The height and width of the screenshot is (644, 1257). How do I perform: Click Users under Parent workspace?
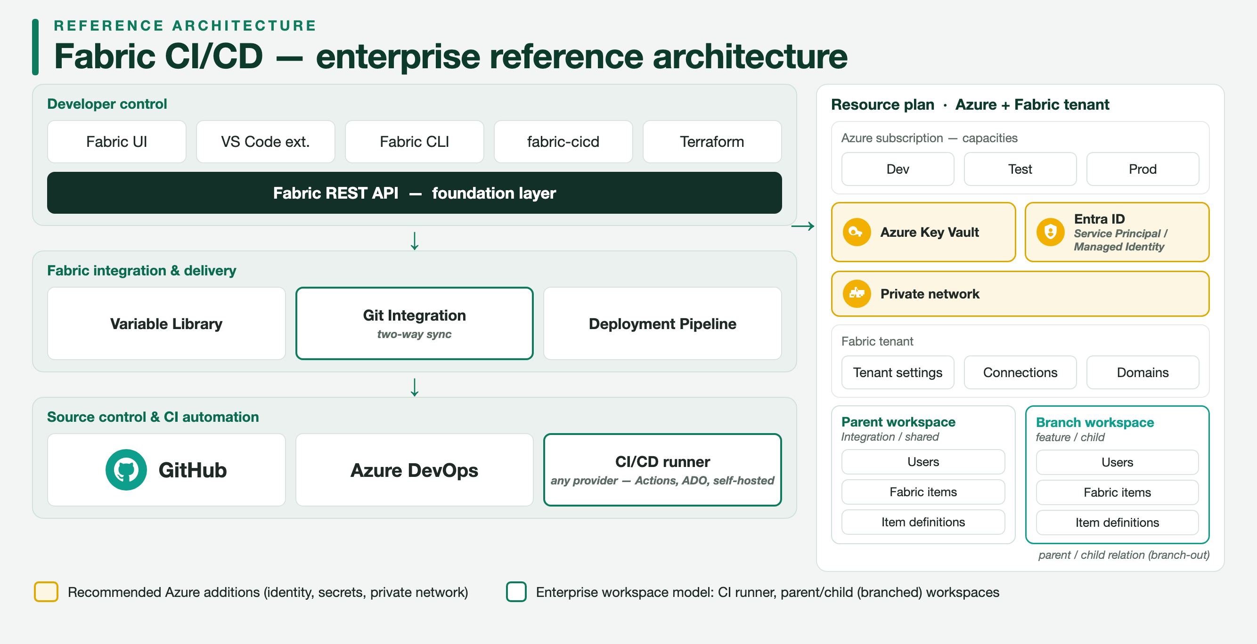(923, 462)
